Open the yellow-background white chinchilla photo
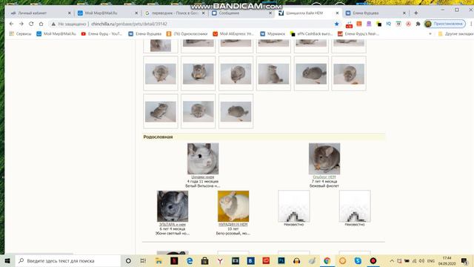Screen dimensions: 474x267 pos(233,206)
